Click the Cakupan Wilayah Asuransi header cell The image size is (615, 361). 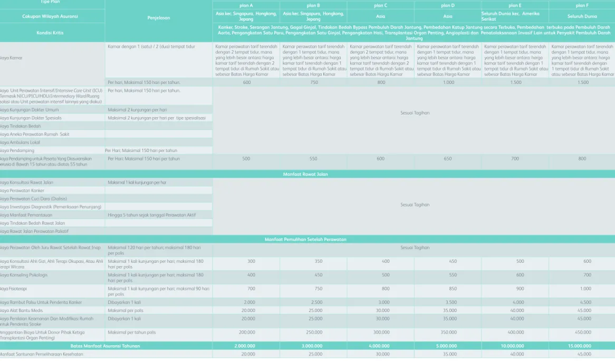(x=50, y=16)
